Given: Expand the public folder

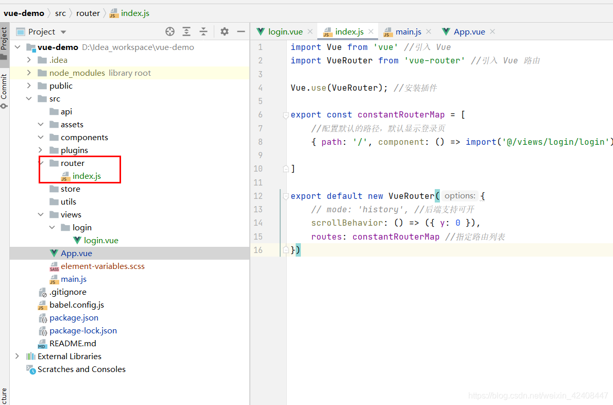Looking at the screenshot, I should tap(29, 86).
